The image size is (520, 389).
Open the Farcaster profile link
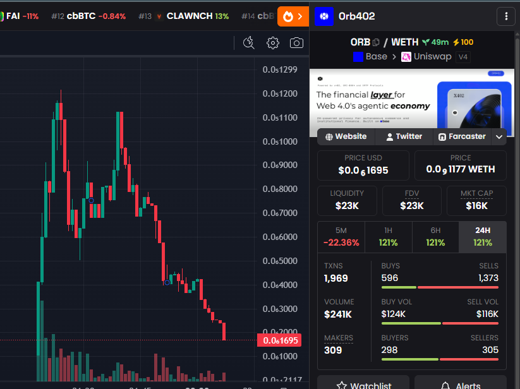tap(463, 136)
